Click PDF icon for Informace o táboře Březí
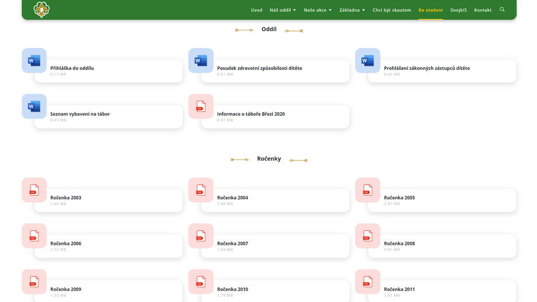This screenshot has width=537, height=302. [x=201, y=106]
